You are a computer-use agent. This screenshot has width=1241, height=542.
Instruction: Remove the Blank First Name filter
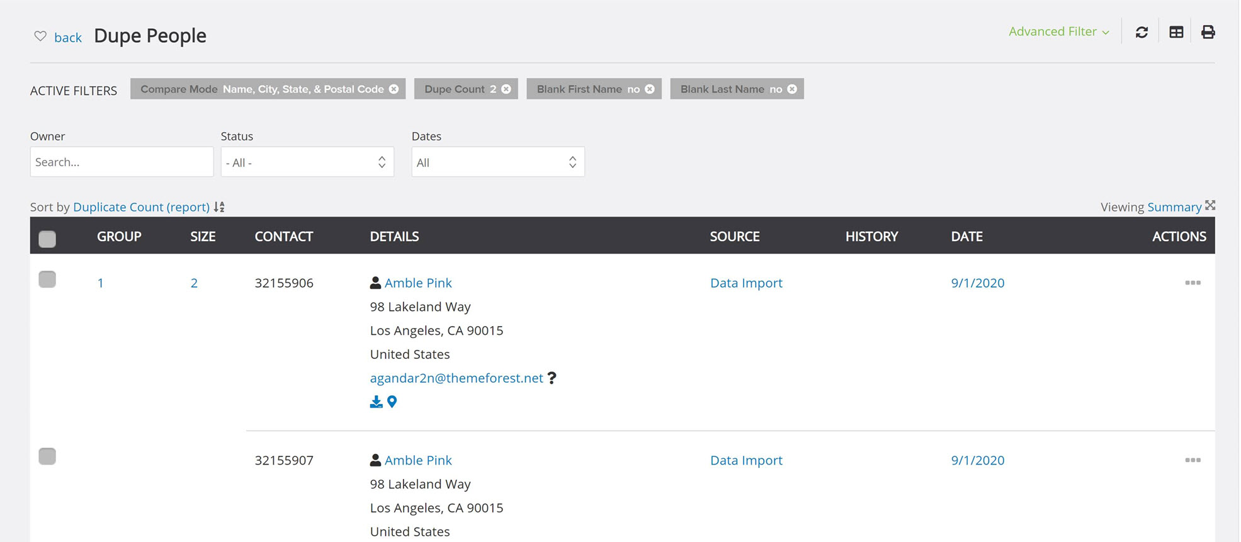(x=650, y=89)
